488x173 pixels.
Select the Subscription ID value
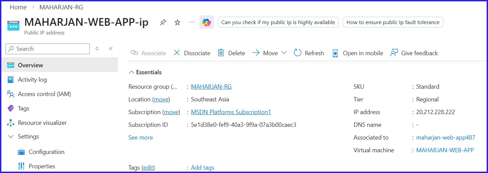(244, 125)
